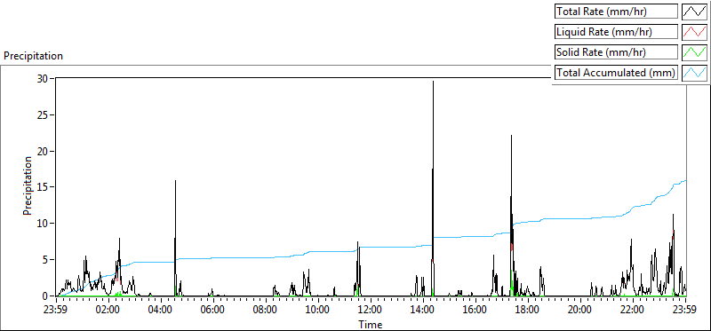The width and height of the screenshot is (711, 331).
Task: Click the 30 value on the Y axis
Action: point(43,78)
